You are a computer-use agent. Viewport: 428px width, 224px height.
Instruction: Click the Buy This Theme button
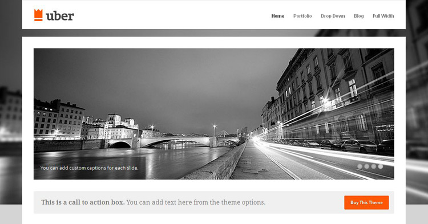tap(366, 202)
